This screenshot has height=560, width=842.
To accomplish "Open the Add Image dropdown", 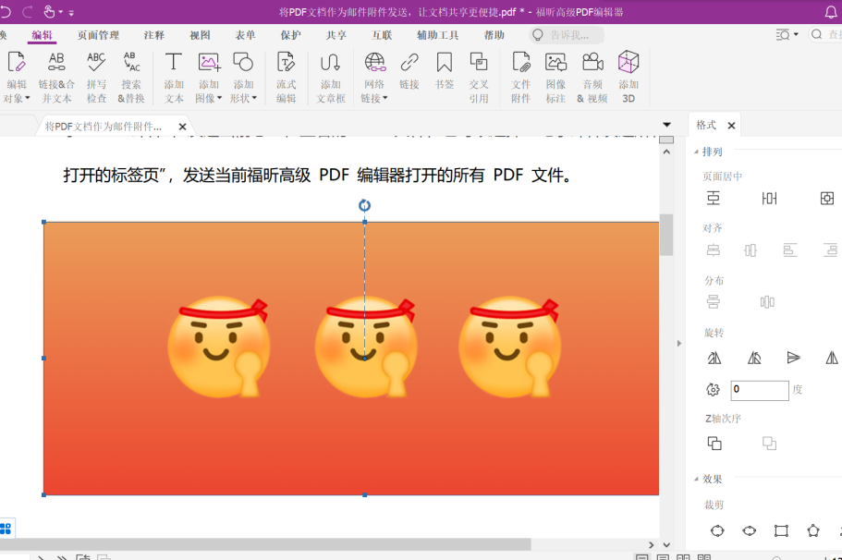I will coord(210,98).
